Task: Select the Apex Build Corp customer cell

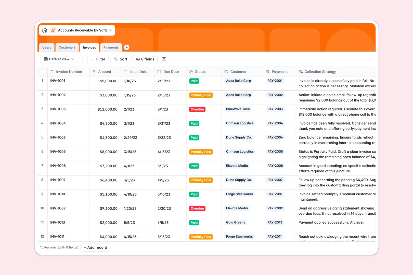Action: pyautogui.click(x=238, y=81)
